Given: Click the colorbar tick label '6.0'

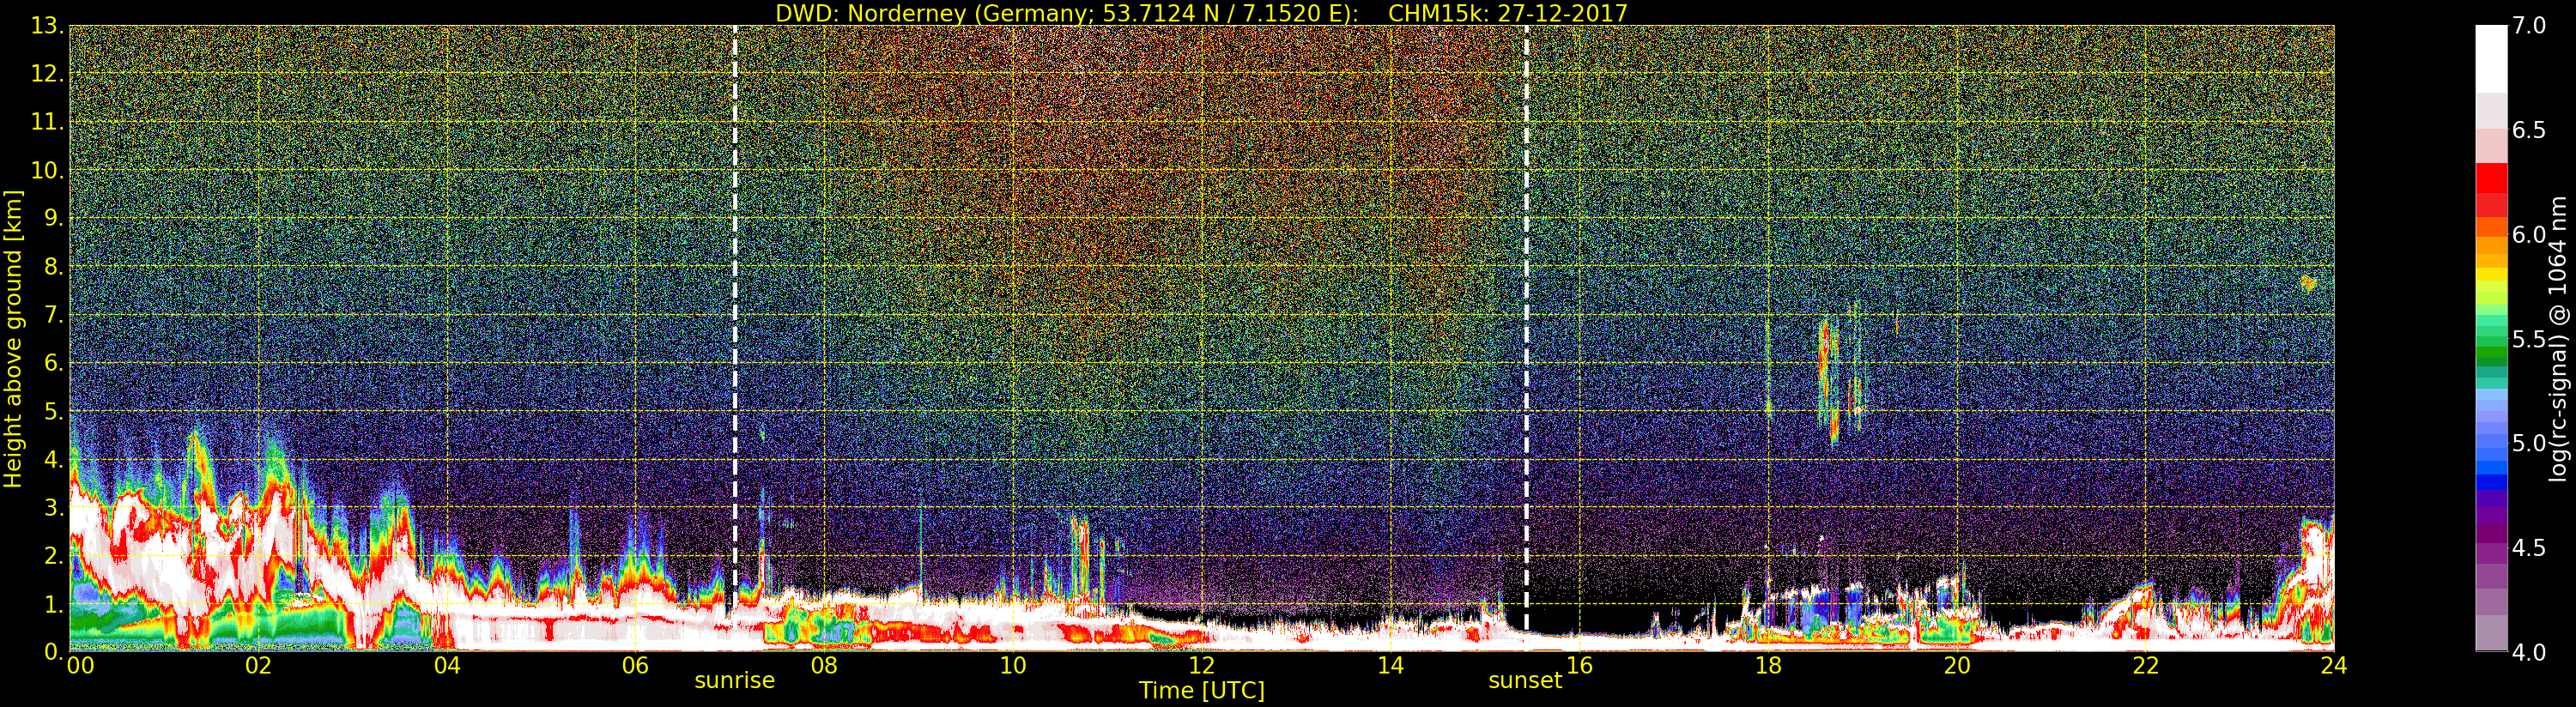Looking at the screenshot, I should point(2529,234).
